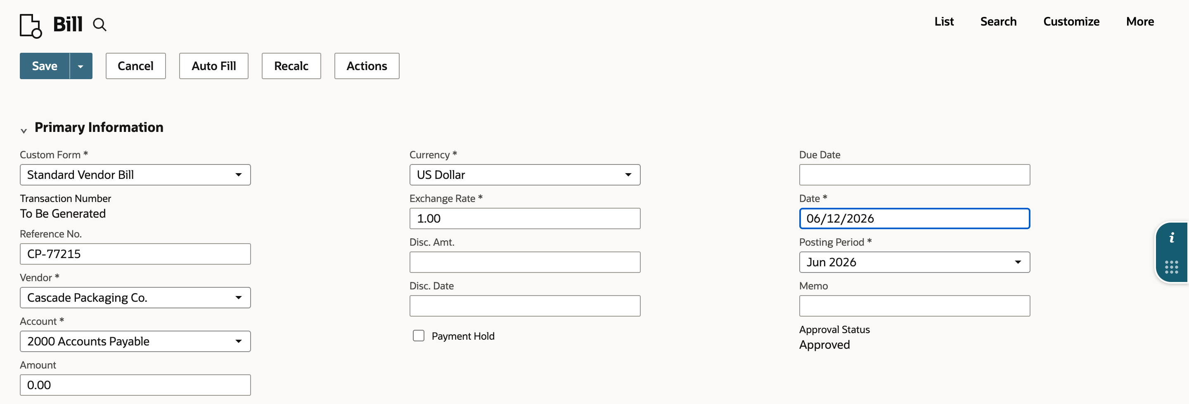The height and width of the screenshot is (404, 1189).
Task: Click the Auto Fill button
Action: point(214,66)
